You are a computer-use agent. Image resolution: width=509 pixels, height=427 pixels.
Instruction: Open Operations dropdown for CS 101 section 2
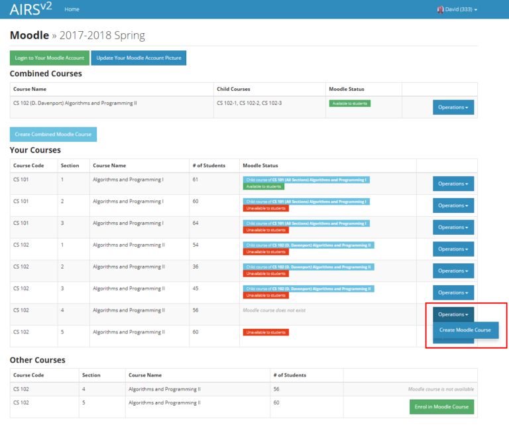point(453,206)
